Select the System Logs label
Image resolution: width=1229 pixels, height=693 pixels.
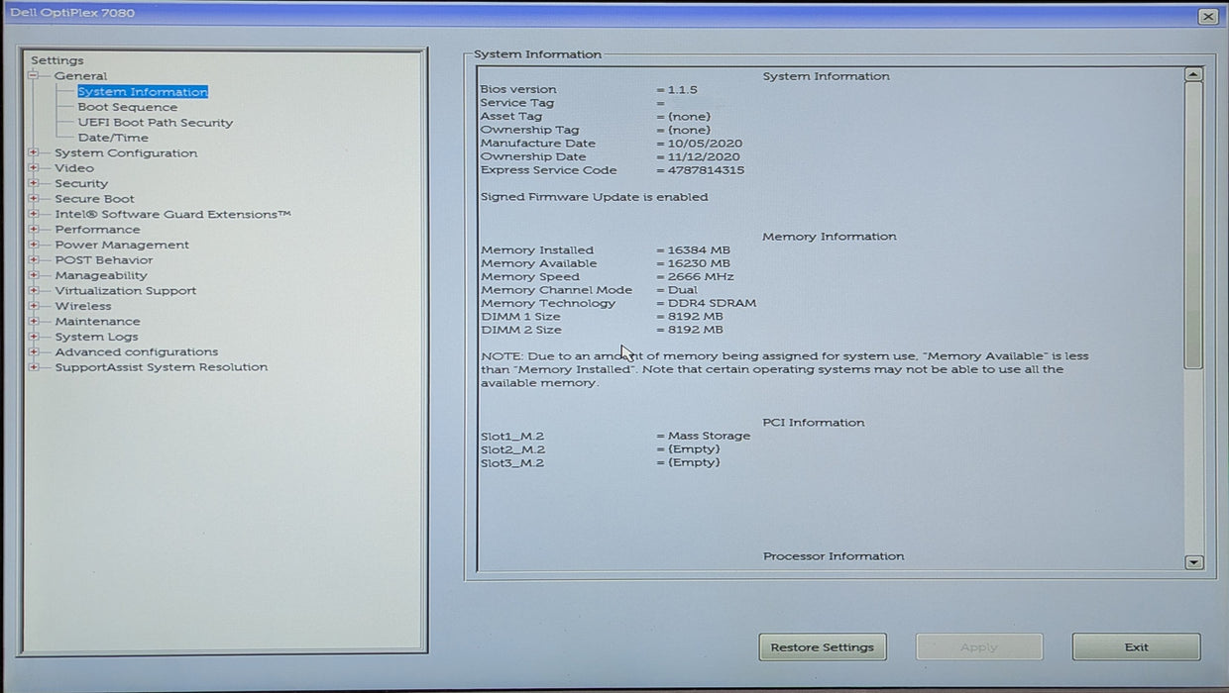(x=96, y=338)
